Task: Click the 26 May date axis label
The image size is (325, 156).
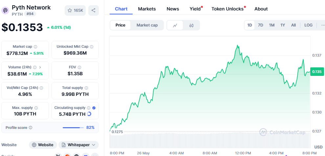Action: [143, 153]
